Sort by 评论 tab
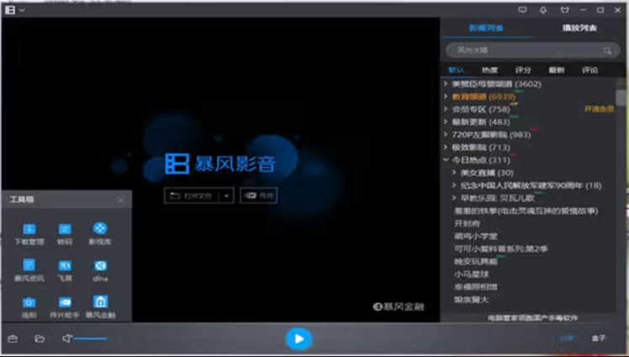 (589, 70)
